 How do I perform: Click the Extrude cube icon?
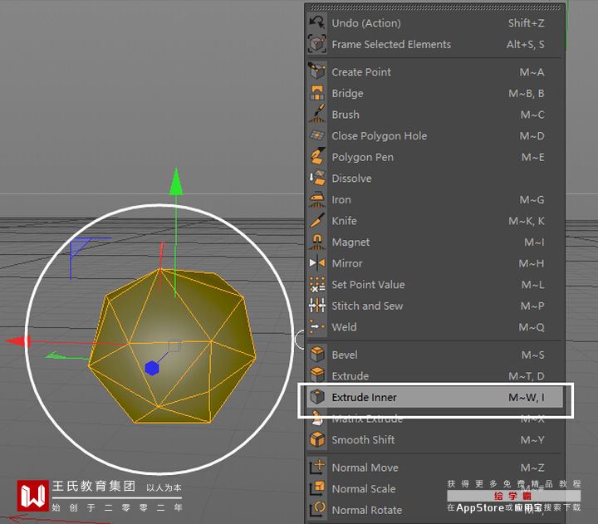tap(317, 375)
